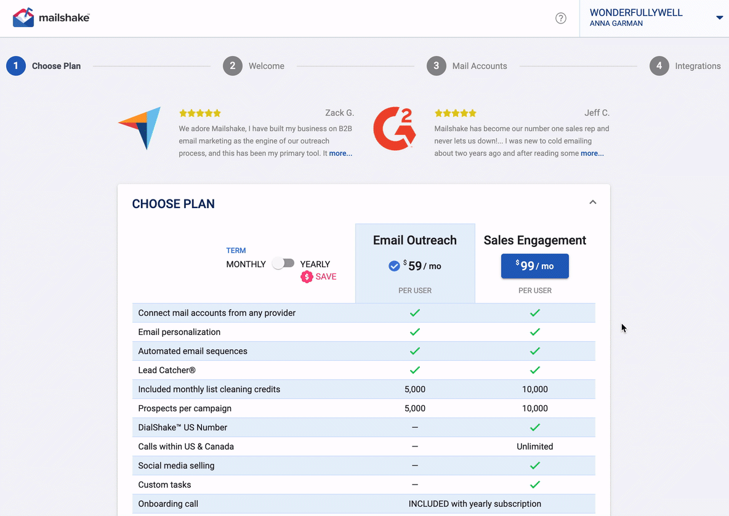Click Sales Engagement checkmark for Connect mail accounts
The height and width of the screenshot is (516, 729).
(x=534, y=313)
